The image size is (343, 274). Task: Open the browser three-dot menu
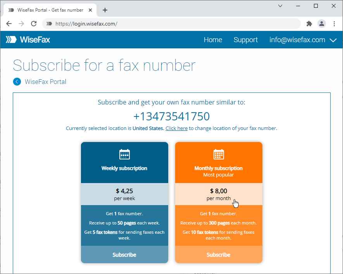[334, 24]
